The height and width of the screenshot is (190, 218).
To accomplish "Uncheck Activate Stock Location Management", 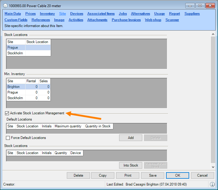I will tap(7, 113).
